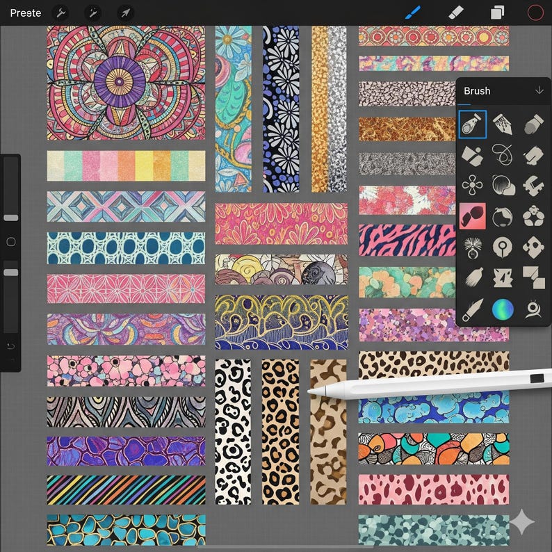Choose the shaded sphere brush
552x552 pixels.
click(x=503, y=185)
